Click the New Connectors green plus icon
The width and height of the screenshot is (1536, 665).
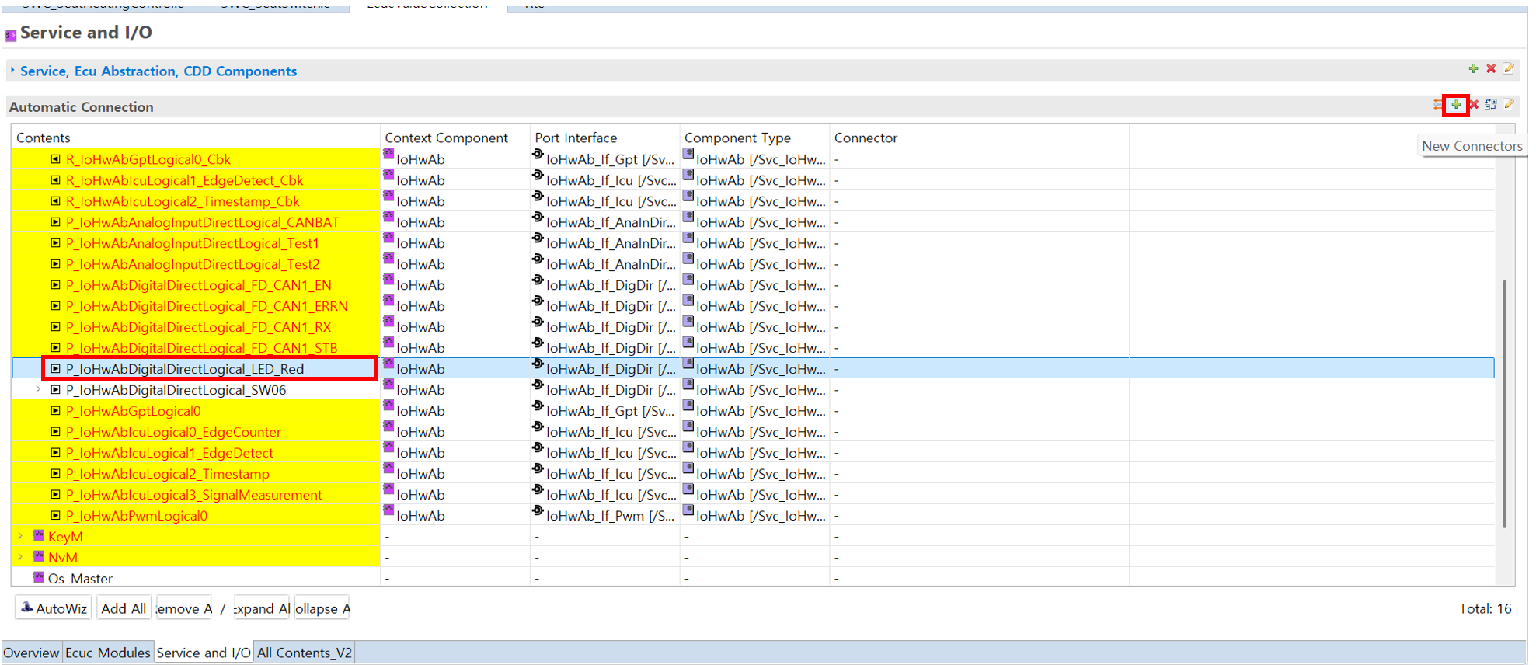[x=1455, y=105]
